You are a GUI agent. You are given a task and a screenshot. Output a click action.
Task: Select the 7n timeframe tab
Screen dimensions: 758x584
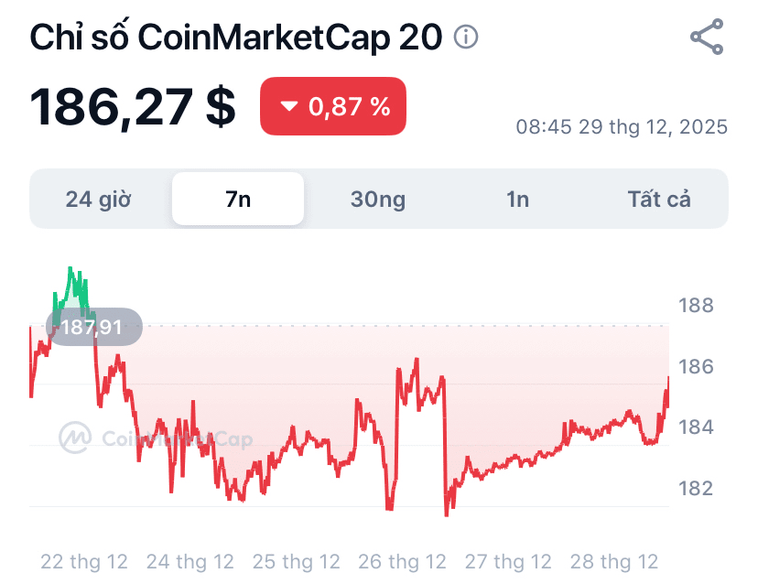point(238,199)
